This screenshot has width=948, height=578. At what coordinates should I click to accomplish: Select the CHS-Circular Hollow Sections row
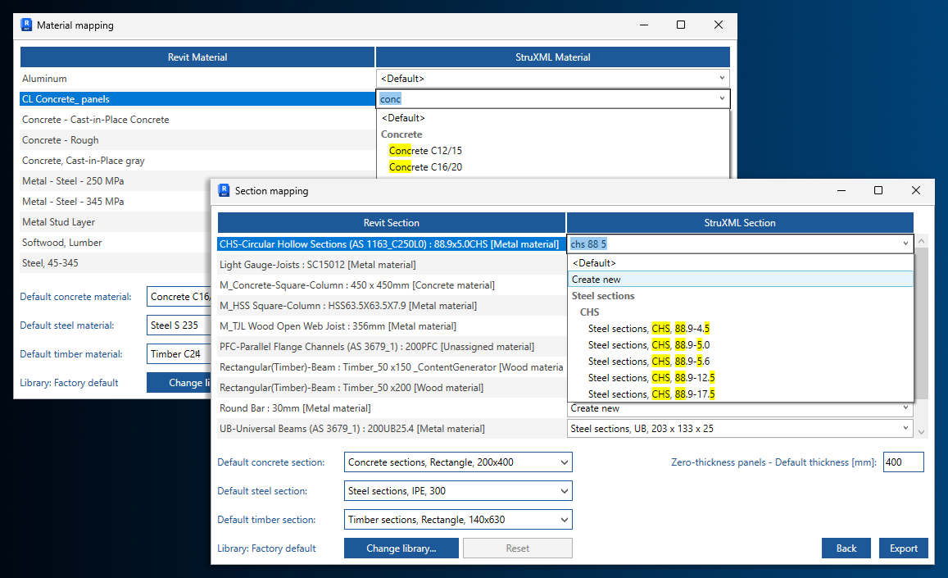391,244
